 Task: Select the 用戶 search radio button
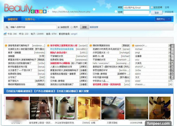point(71,27)
